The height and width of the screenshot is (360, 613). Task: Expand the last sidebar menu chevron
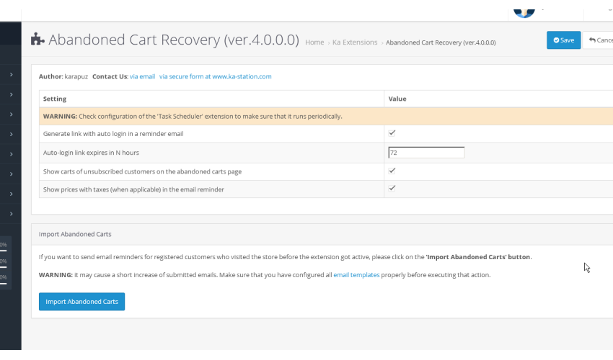(11, 214)
